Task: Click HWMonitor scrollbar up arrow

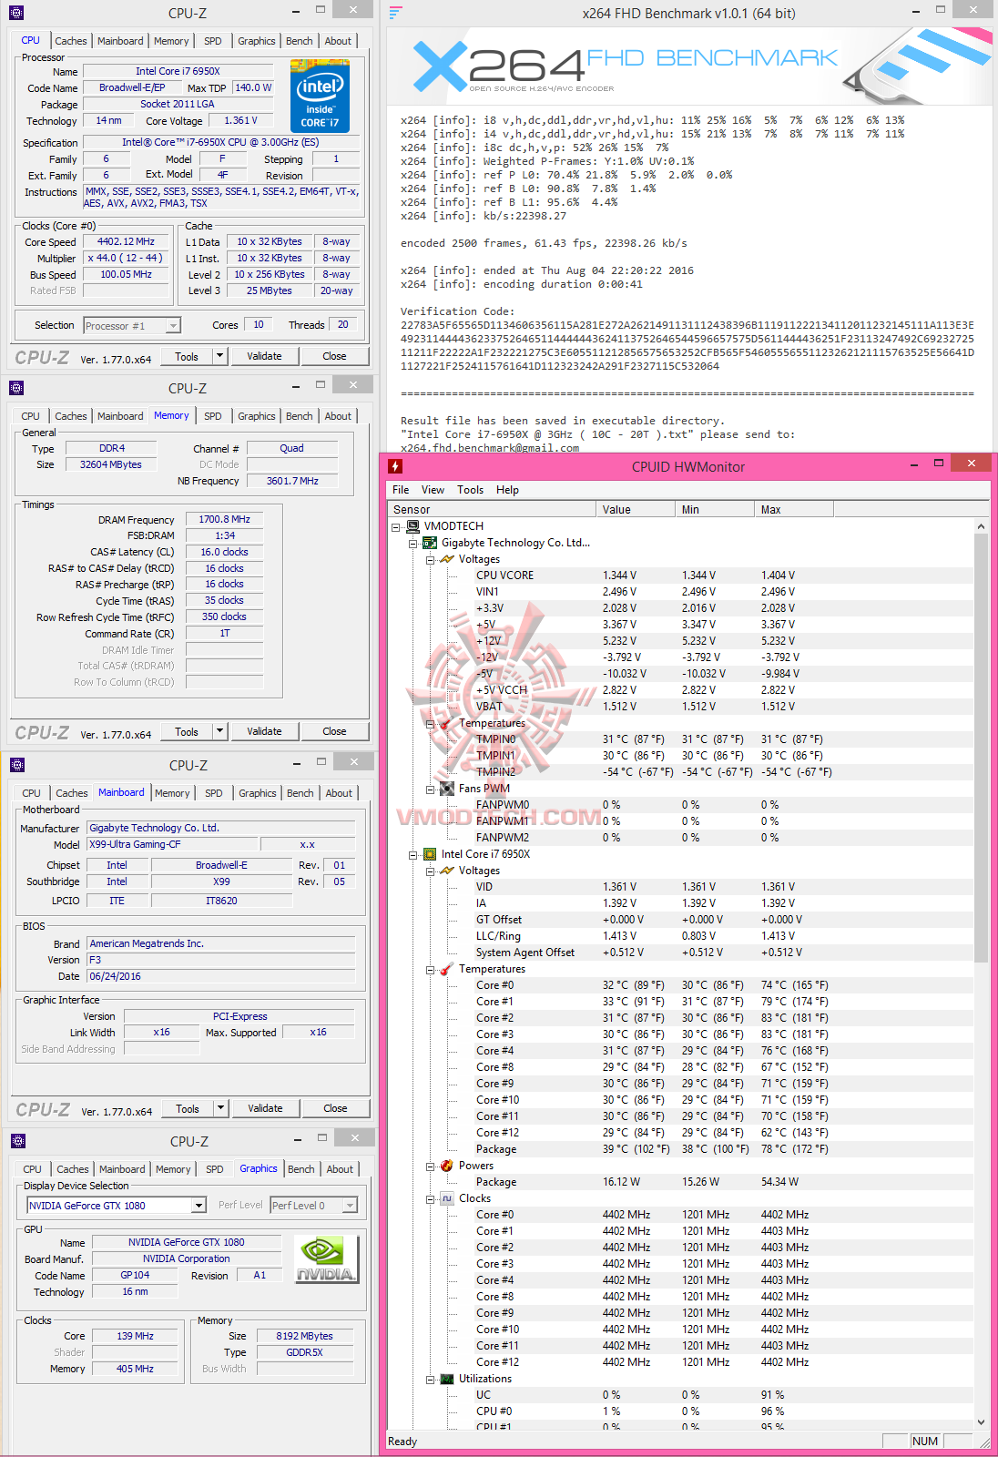Action: [981, 526]
